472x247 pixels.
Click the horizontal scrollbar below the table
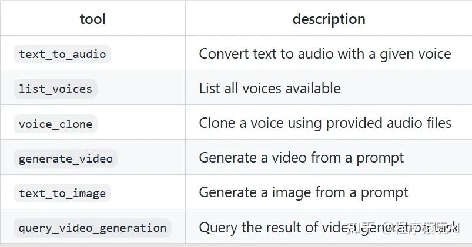235,245
